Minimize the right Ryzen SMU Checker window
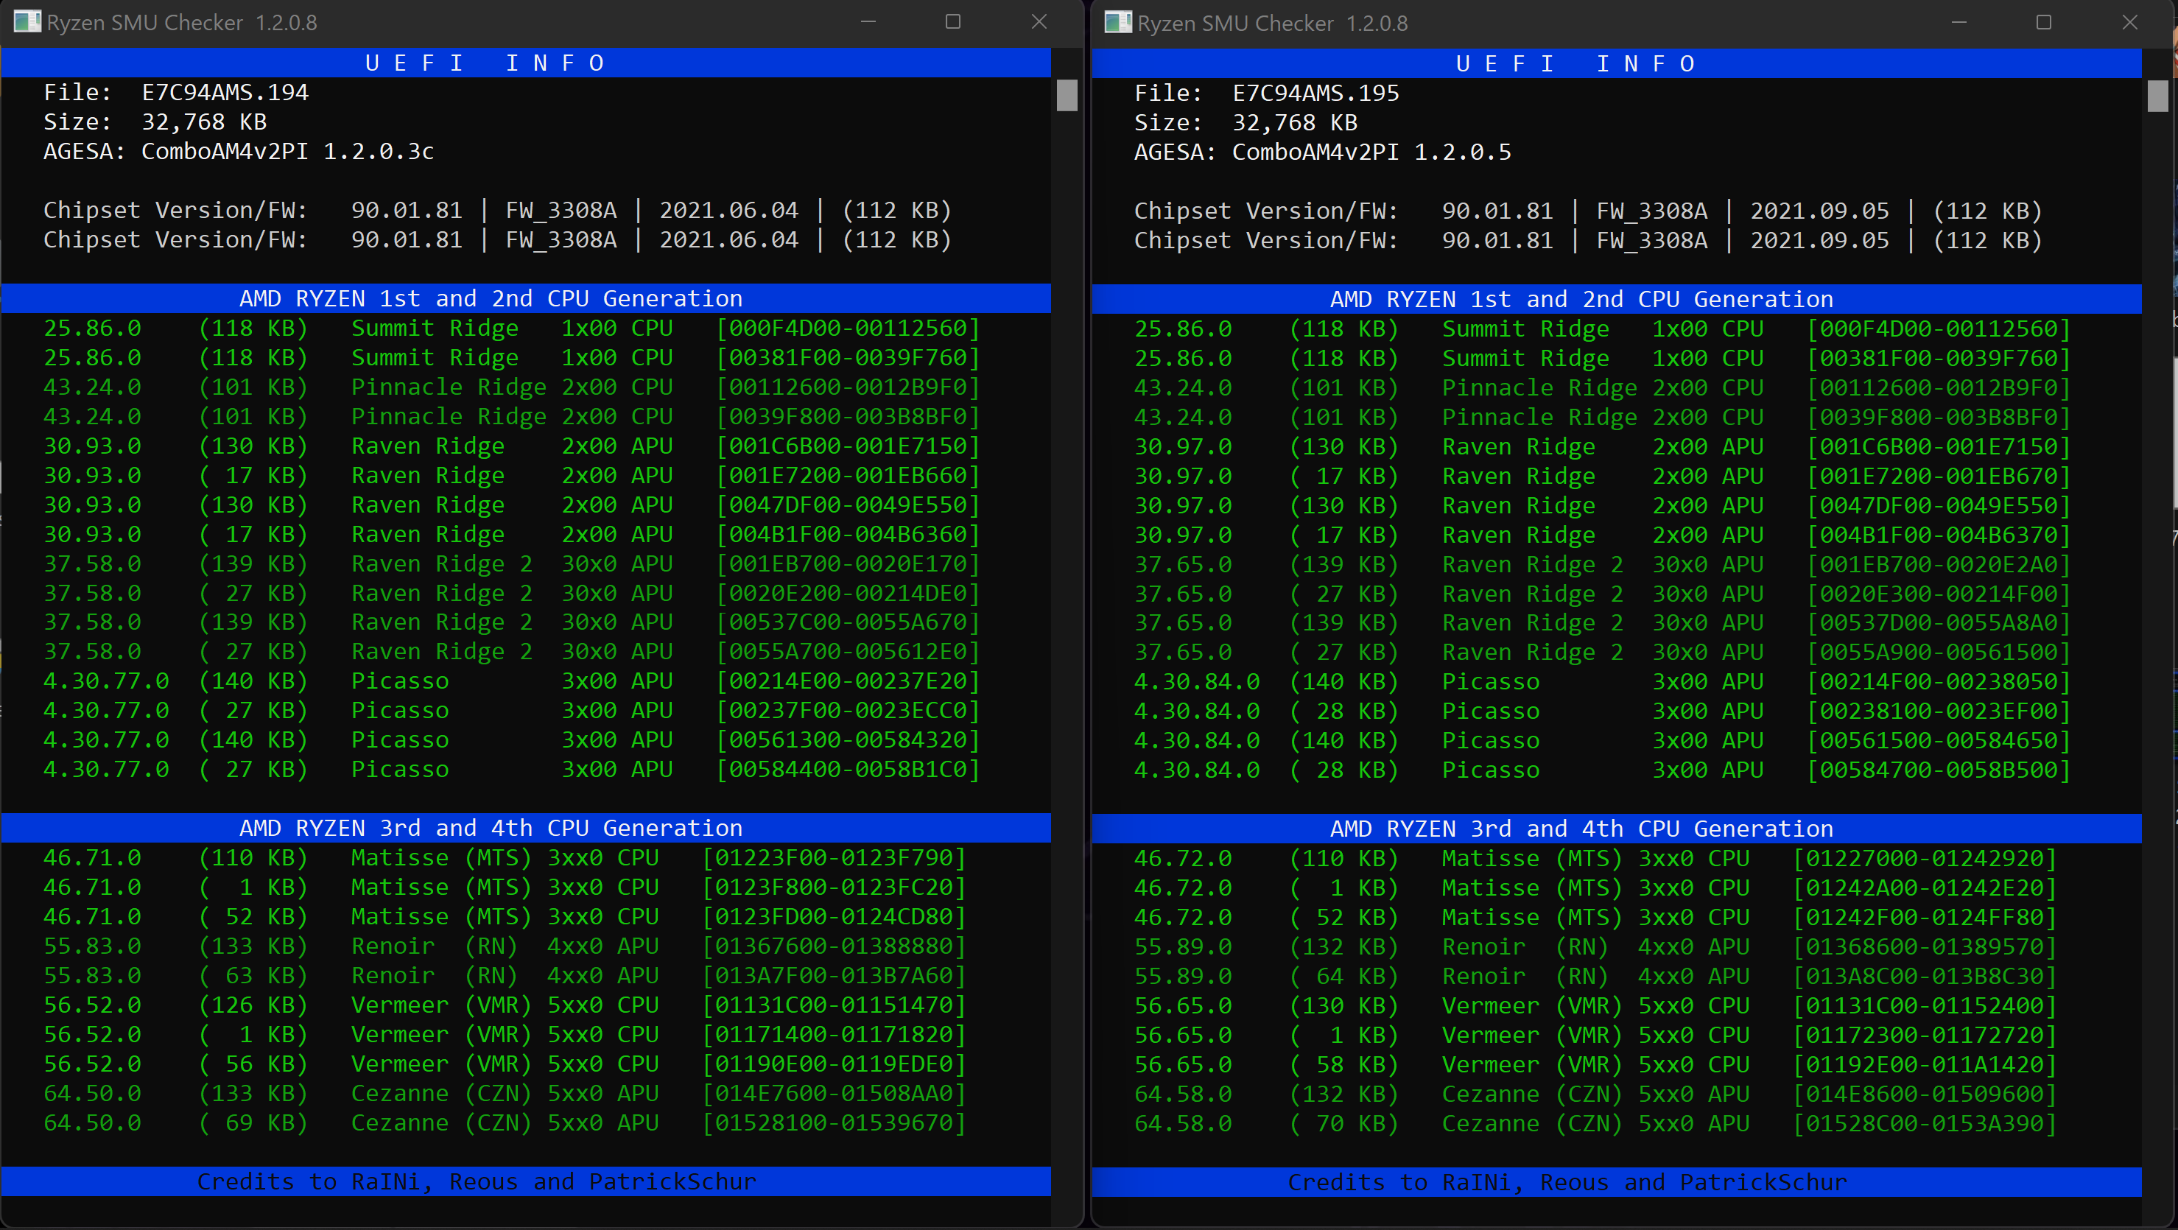2178x1230 pixels. [x=1959, y=23]
